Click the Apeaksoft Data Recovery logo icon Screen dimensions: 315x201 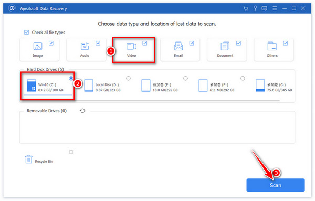(12, 8)
